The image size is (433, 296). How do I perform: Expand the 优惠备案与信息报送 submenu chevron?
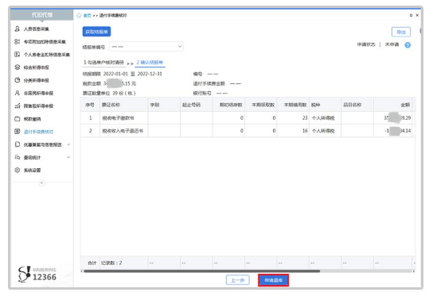pyautogui.click(x=68, y=144)
